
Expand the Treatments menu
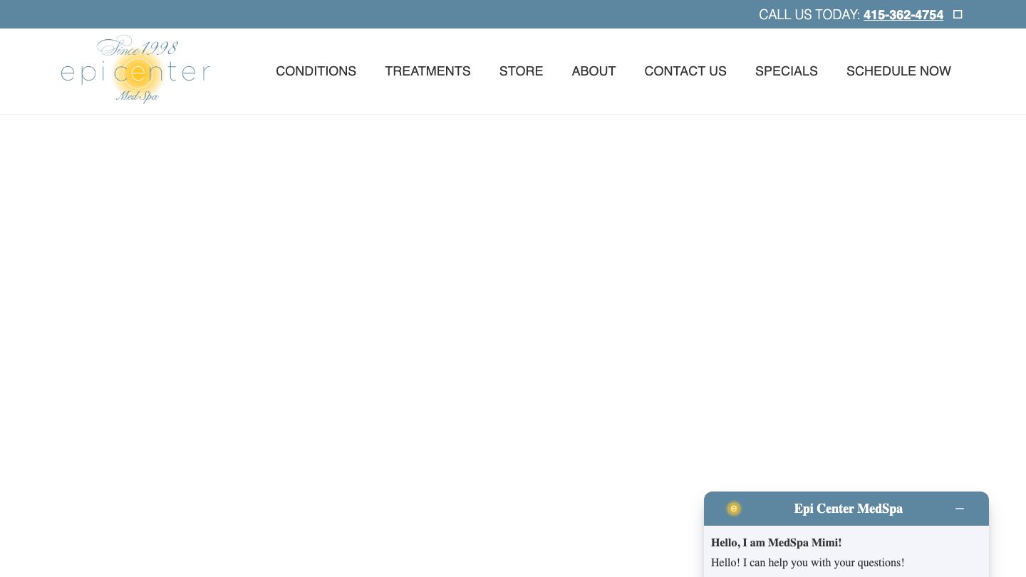coord(427,71)
